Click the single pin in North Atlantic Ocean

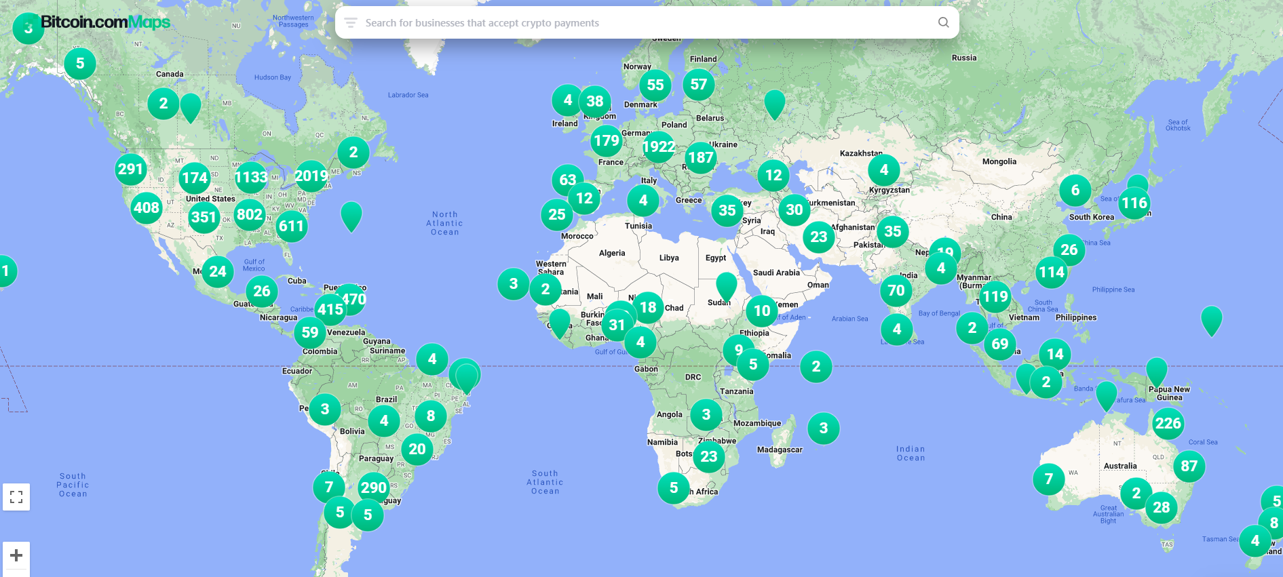[351, 216]
